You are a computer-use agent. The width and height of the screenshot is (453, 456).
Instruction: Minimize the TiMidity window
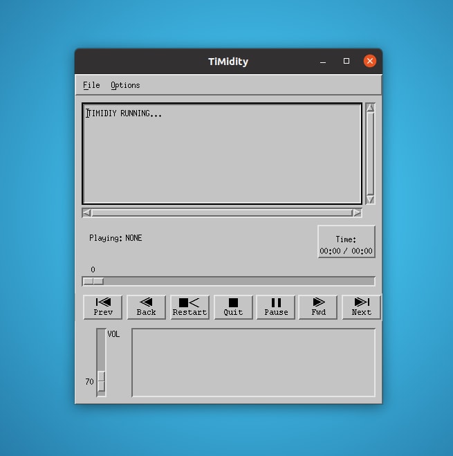coord(323,62)
